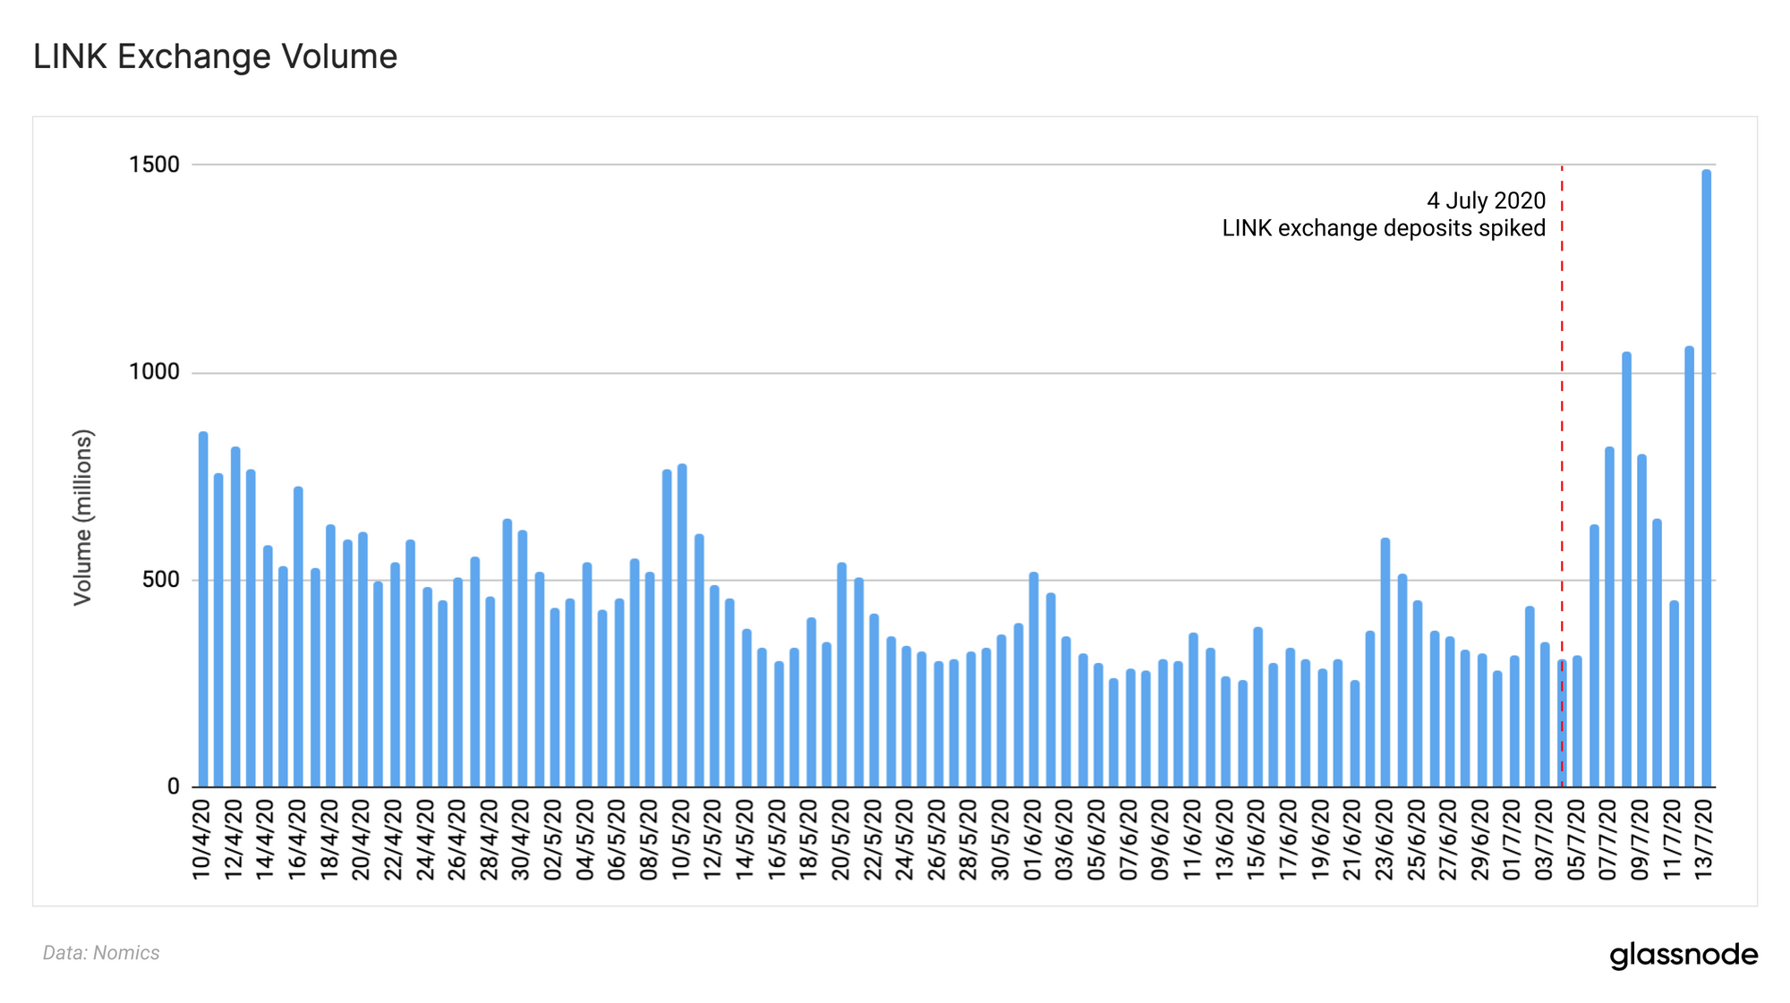The height and width of the screenshot is (1003, 1790).
Task: Click the Volume (millions) axis title
Action: click(82, 517)
